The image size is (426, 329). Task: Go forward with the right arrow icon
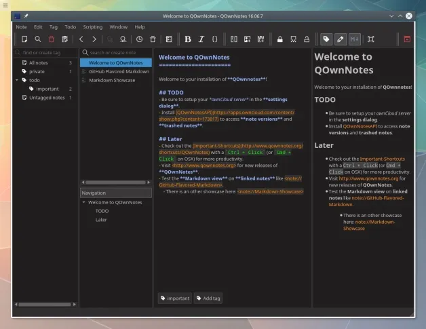pyautogui.click(x=94, y=39)
